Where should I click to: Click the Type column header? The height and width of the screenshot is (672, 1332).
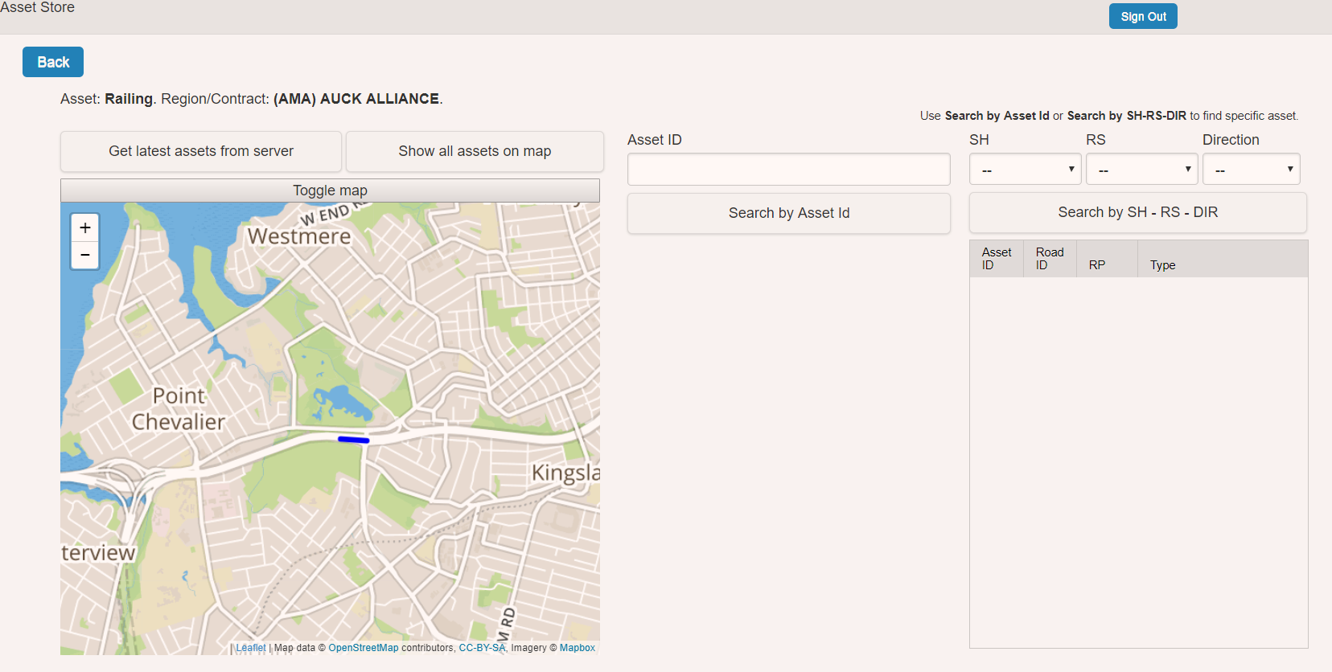[x=1162, y=265]
